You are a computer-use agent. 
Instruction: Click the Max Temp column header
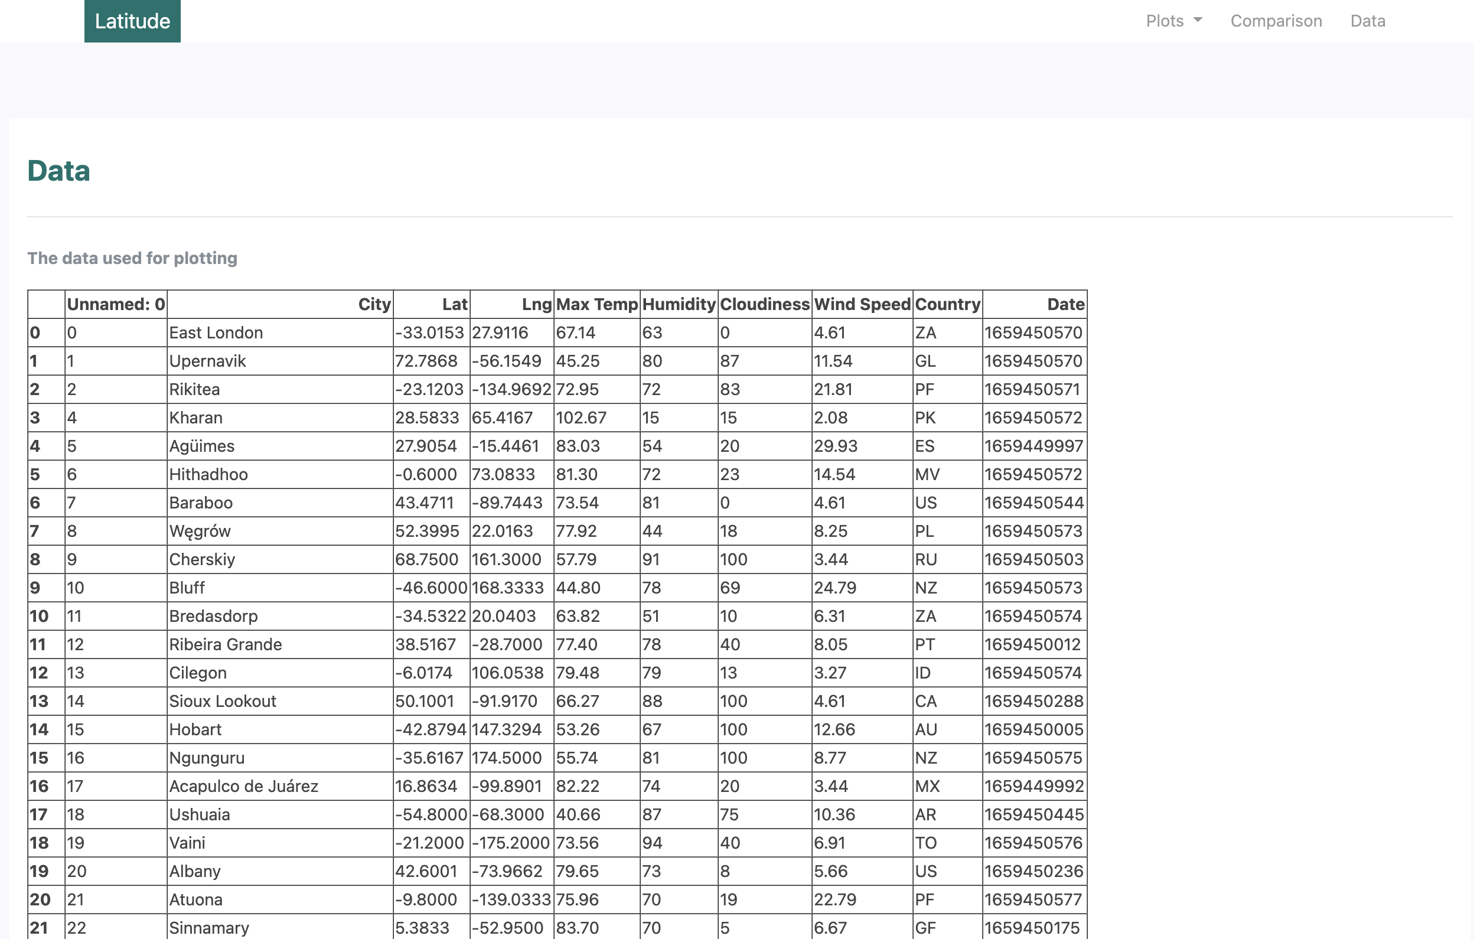[596, 304]
